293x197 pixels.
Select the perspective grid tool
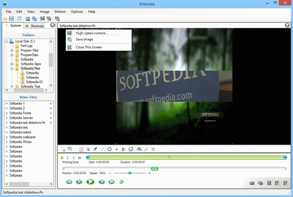[x=139, y=149]
